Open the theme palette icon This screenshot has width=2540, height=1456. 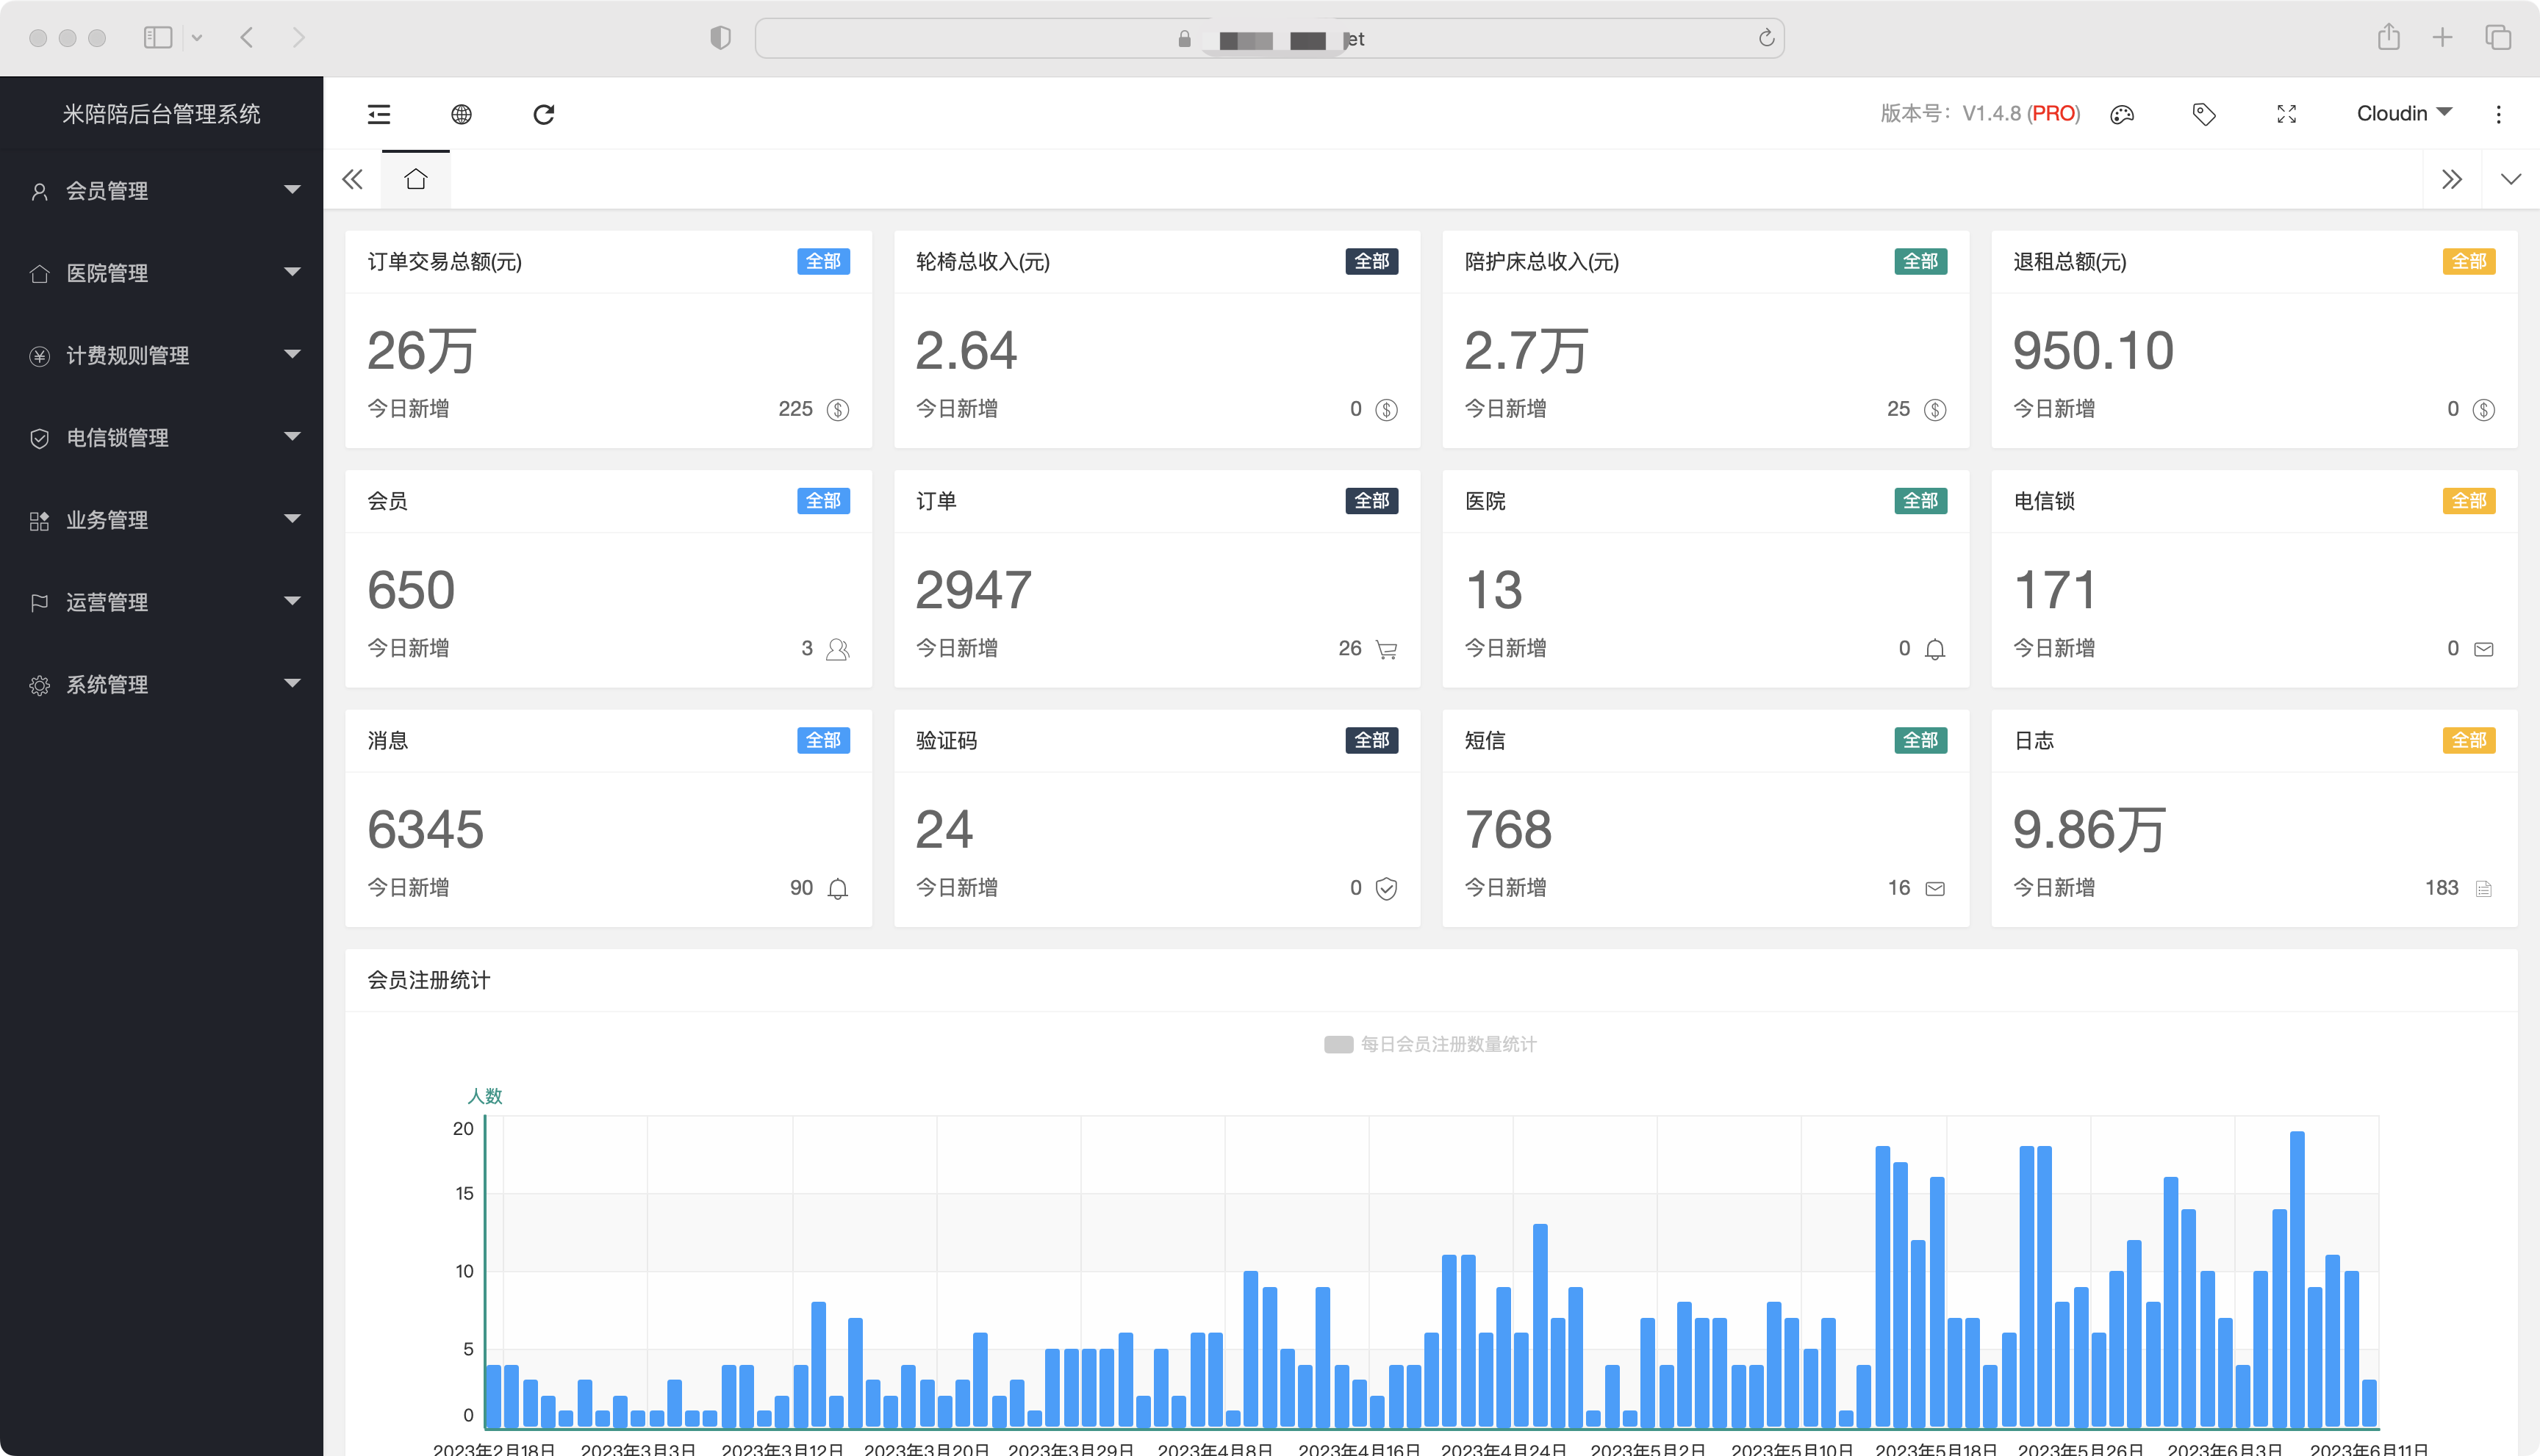[2121, 114]
